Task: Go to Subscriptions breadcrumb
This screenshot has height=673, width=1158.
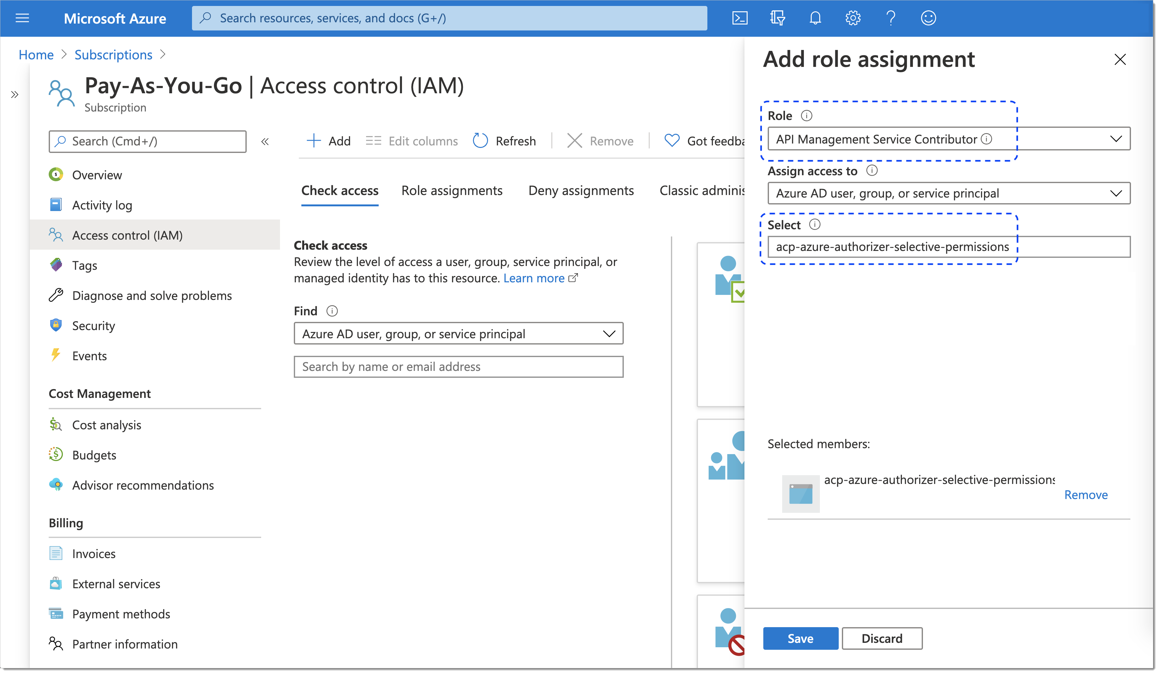Action: [x=113, y=55]
